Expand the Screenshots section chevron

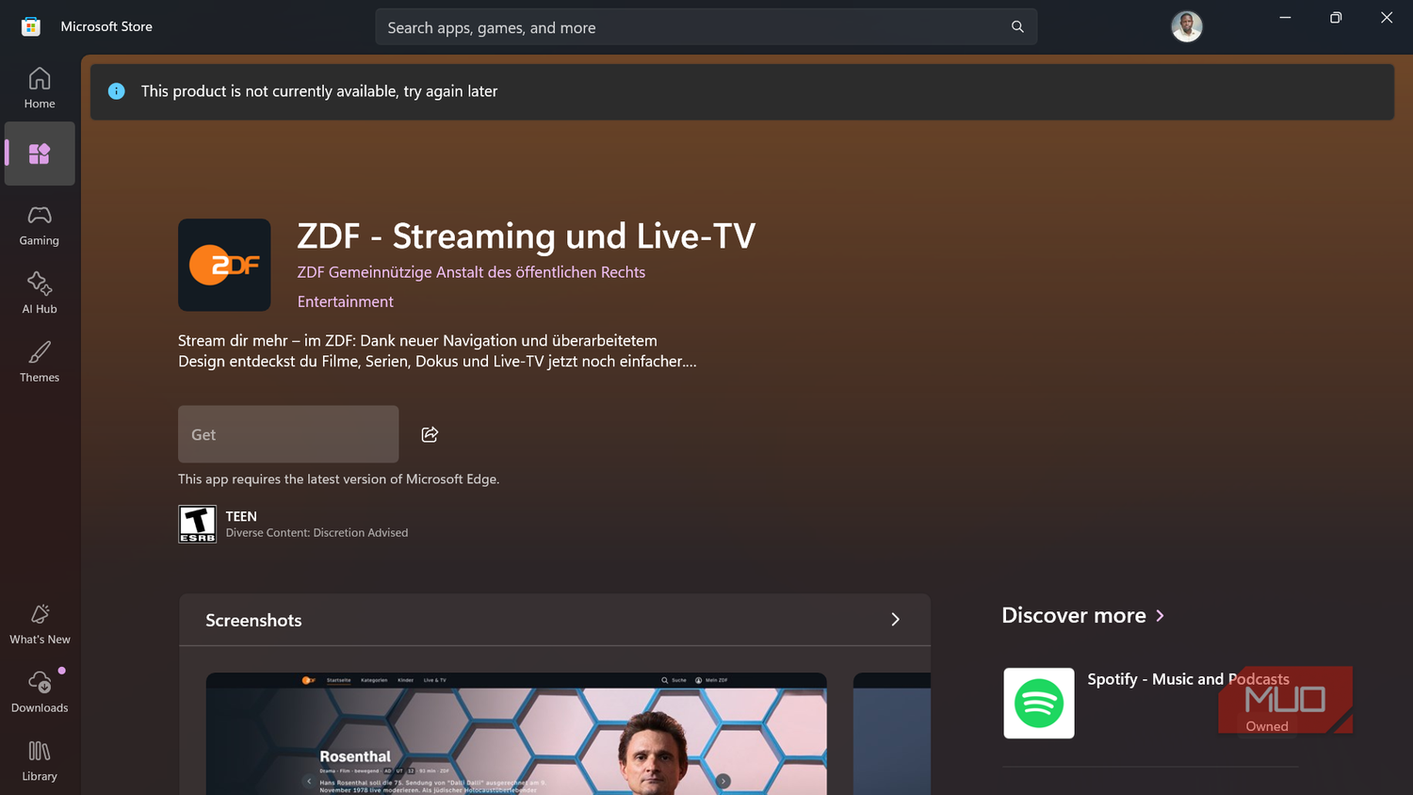(895, 620)
